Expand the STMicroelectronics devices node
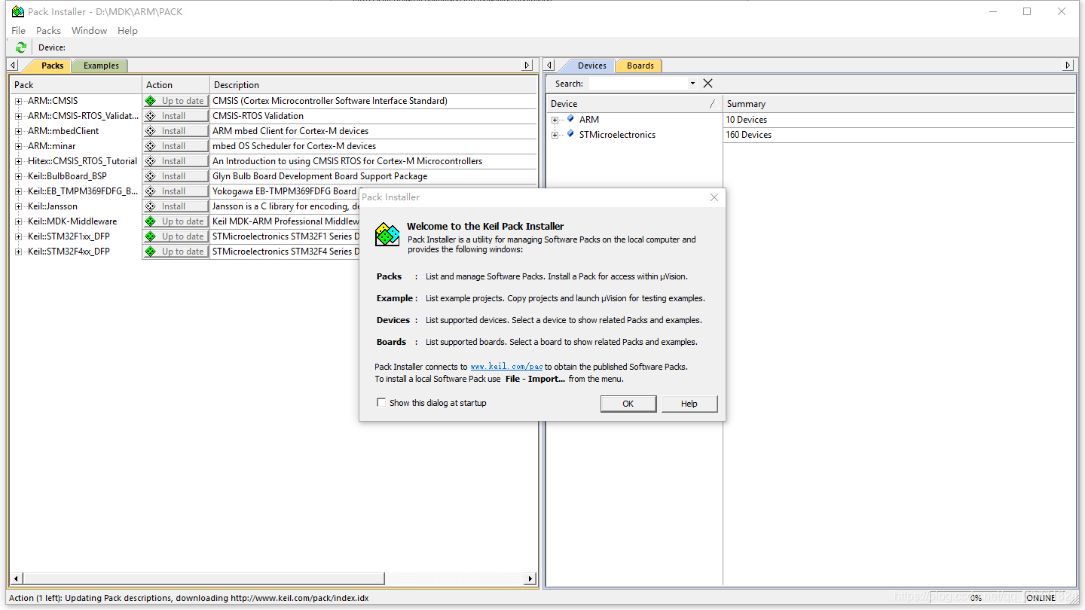This screenshot has width=1085, height=610. (555, 135)
